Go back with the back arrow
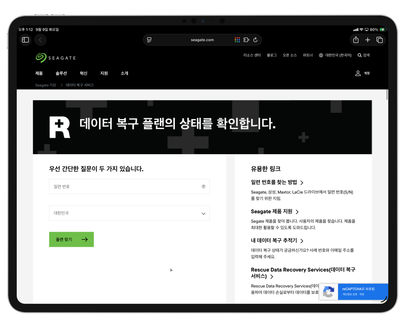Viewport: 405px width, 329px height. [40, 40]
